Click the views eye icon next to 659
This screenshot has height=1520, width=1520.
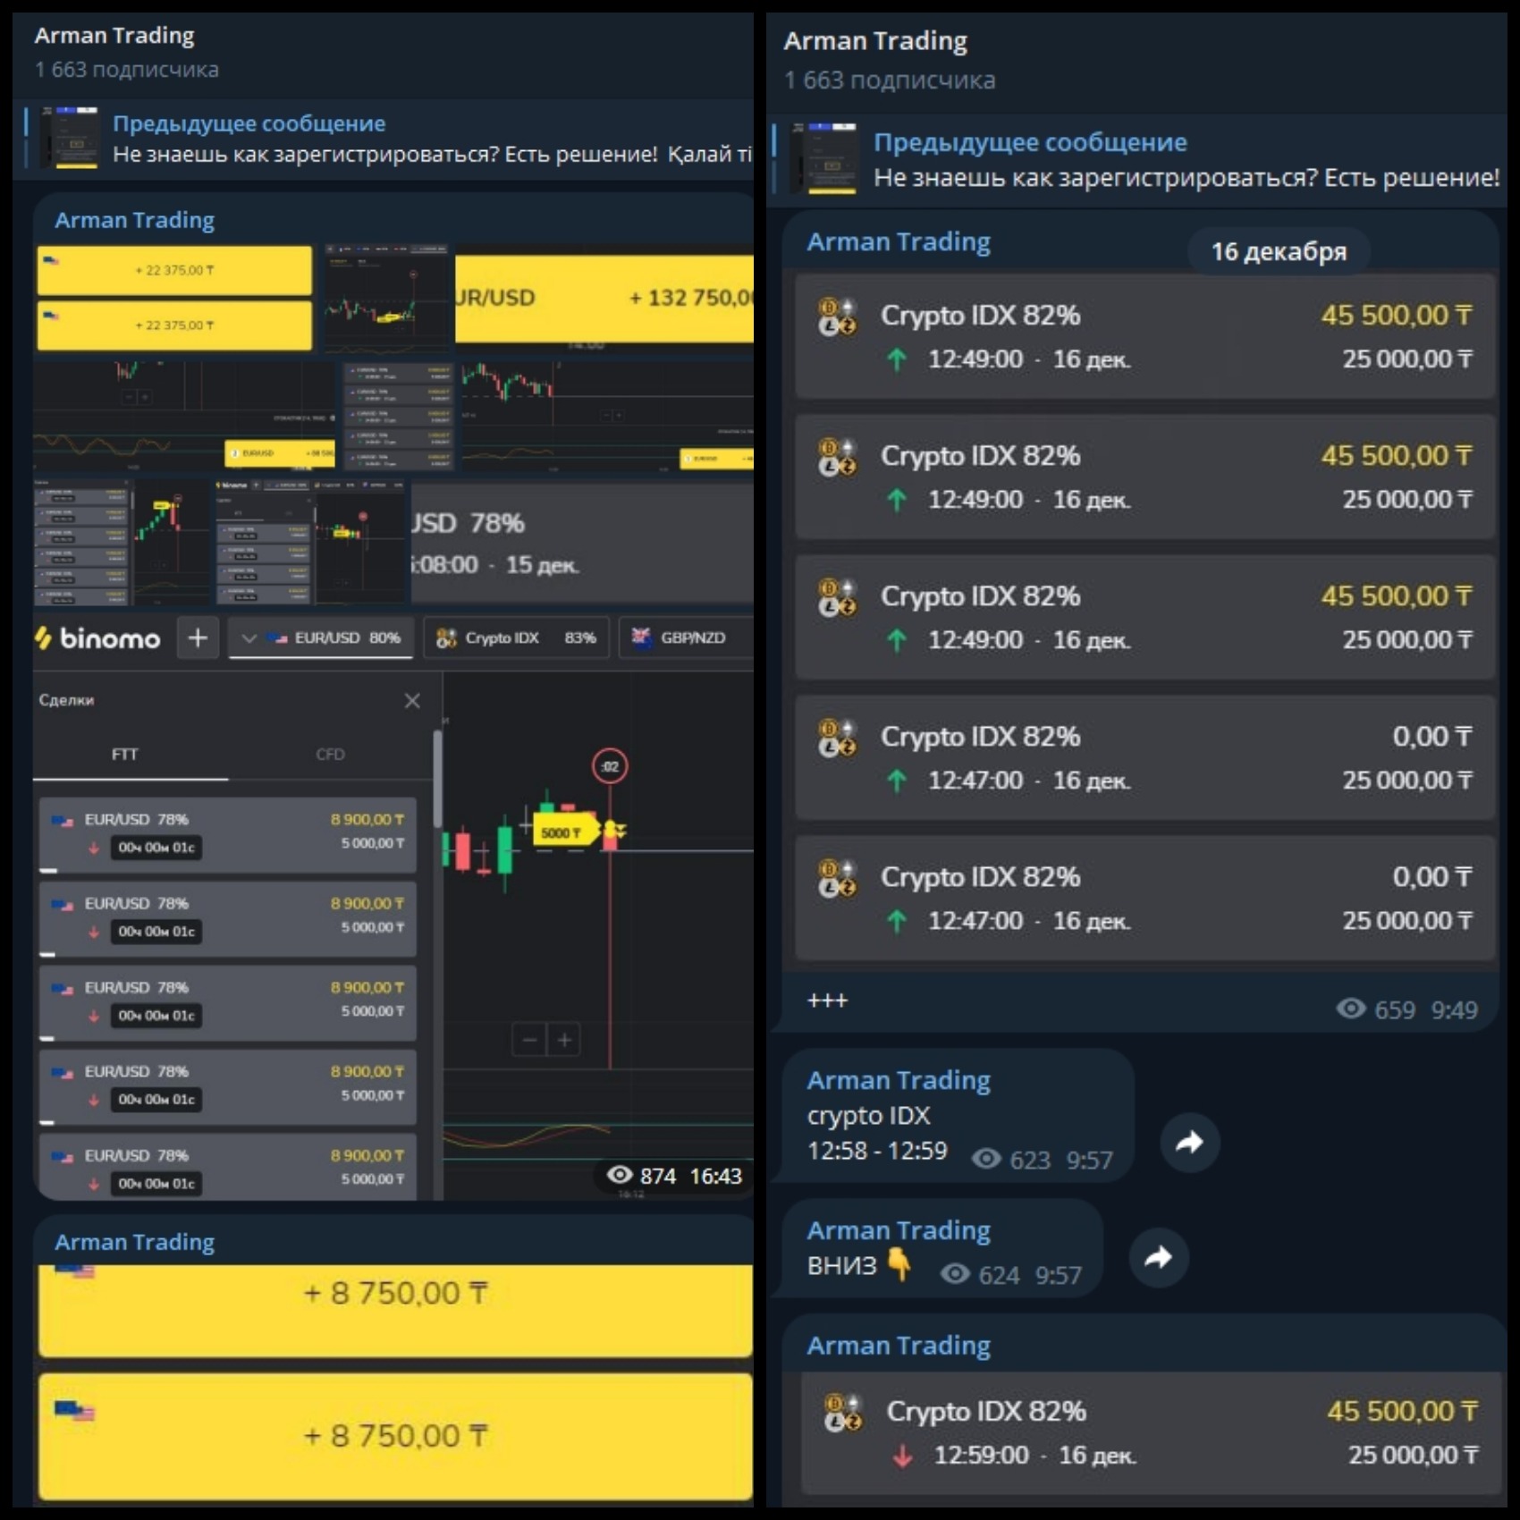[1351, 1009]
